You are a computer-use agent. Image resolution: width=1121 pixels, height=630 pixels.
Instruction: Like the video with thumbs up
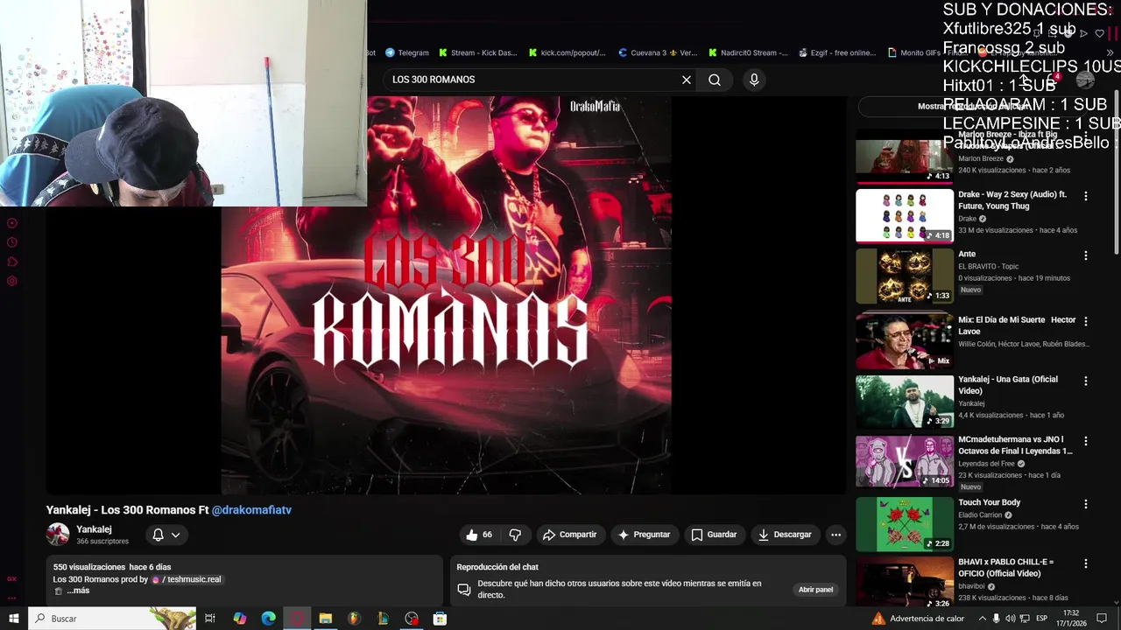pyautogui.click(x=479, y=535)
